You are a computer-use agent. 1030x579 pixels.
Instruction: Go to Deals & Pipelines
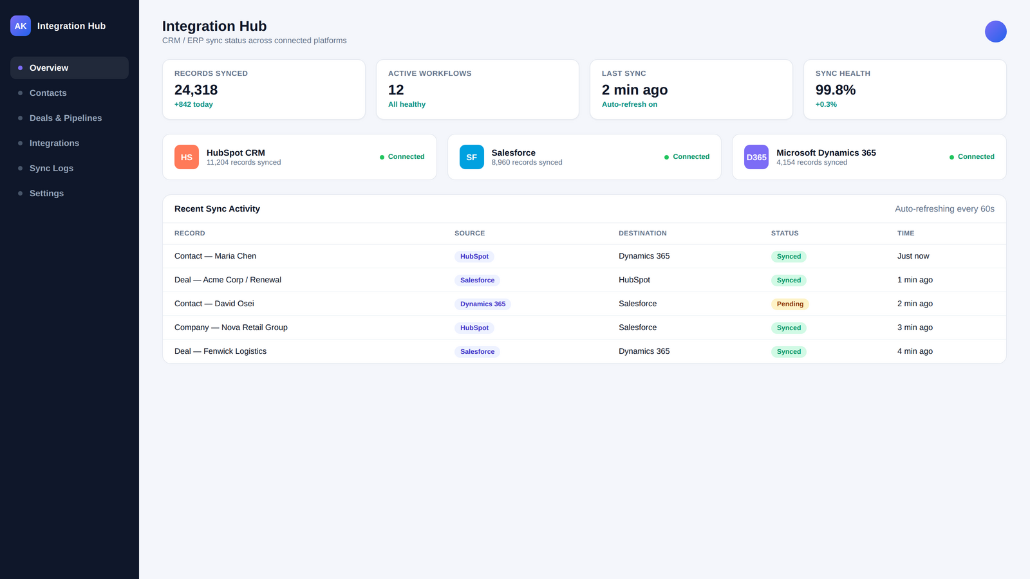point(70,118)
